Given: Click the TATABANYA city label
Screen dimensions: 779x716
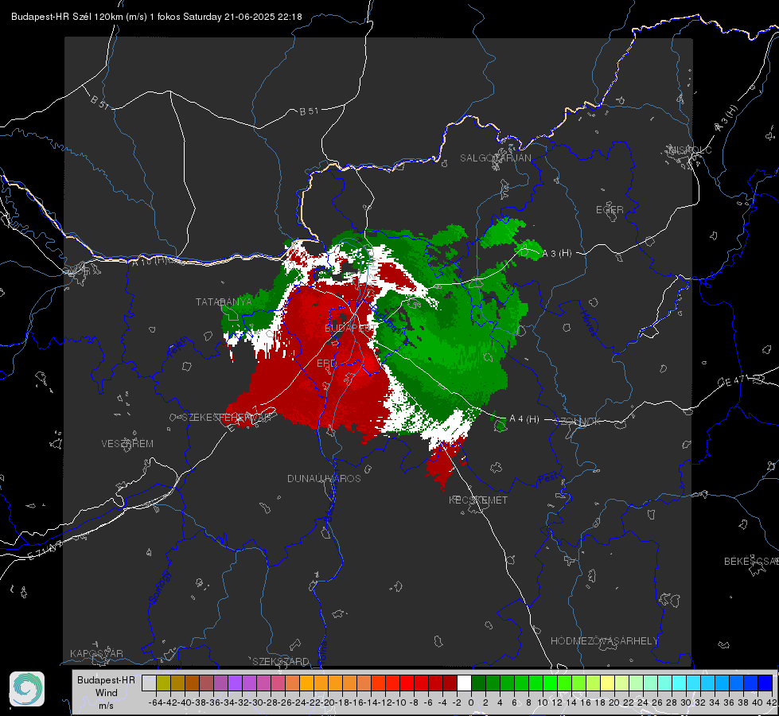Looking at the screenshot, I should (x=224, y=302).
